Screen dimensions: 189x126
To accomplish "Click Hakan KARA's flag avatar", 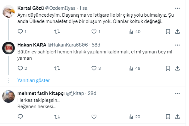I will pyautogui.click(x=9, y=48).
